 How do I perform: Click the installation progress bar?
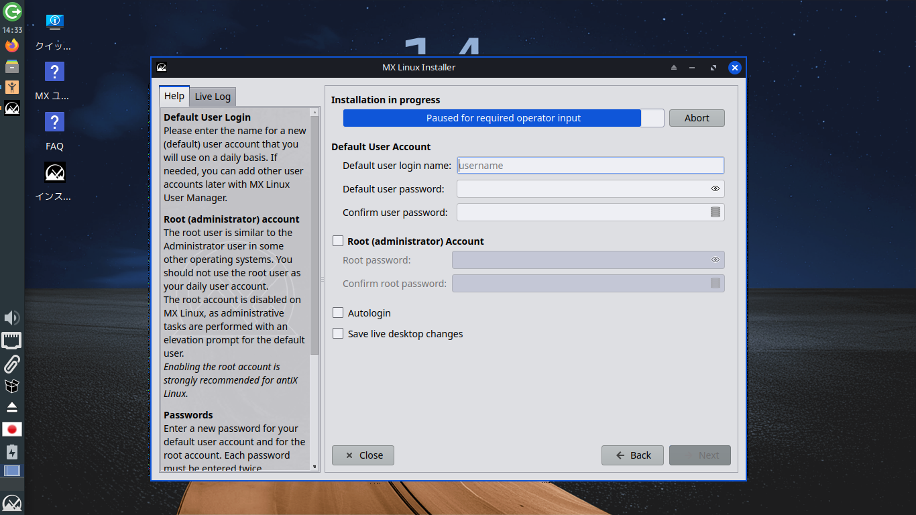click(x=504, y=118)
